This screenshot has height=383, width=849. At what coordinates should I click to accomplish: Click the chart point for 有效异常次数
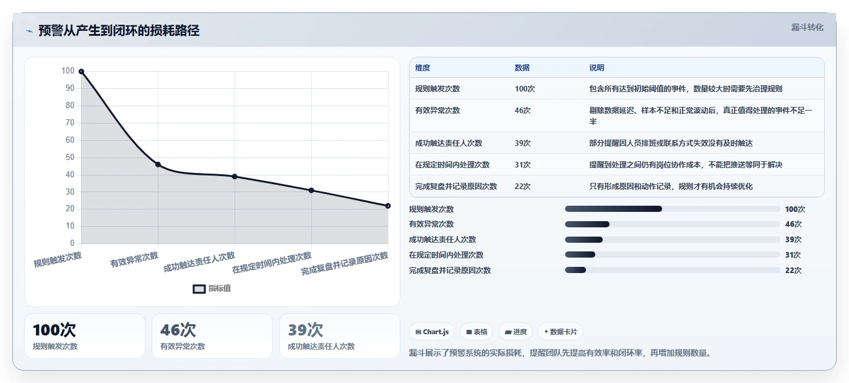click(158, 164)
